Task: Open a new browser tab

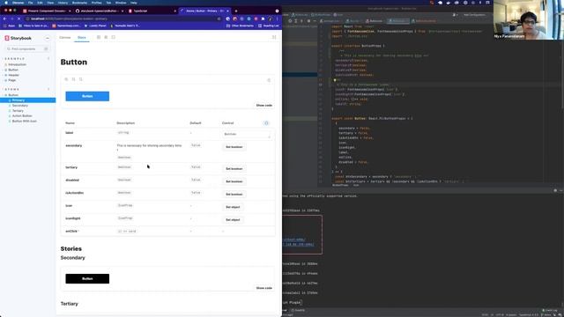Action: (x=236, y=11)
